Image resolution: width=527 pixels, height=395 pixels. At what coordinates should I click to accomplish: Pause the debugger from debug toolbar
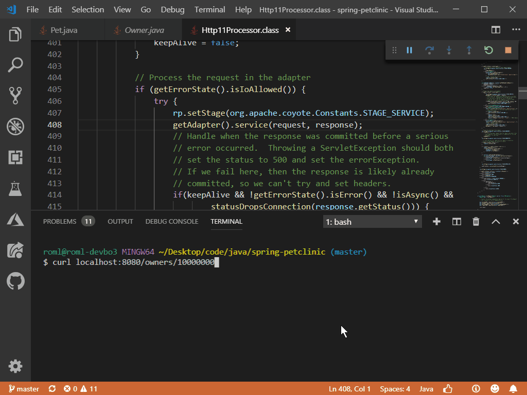pos(410,50)
